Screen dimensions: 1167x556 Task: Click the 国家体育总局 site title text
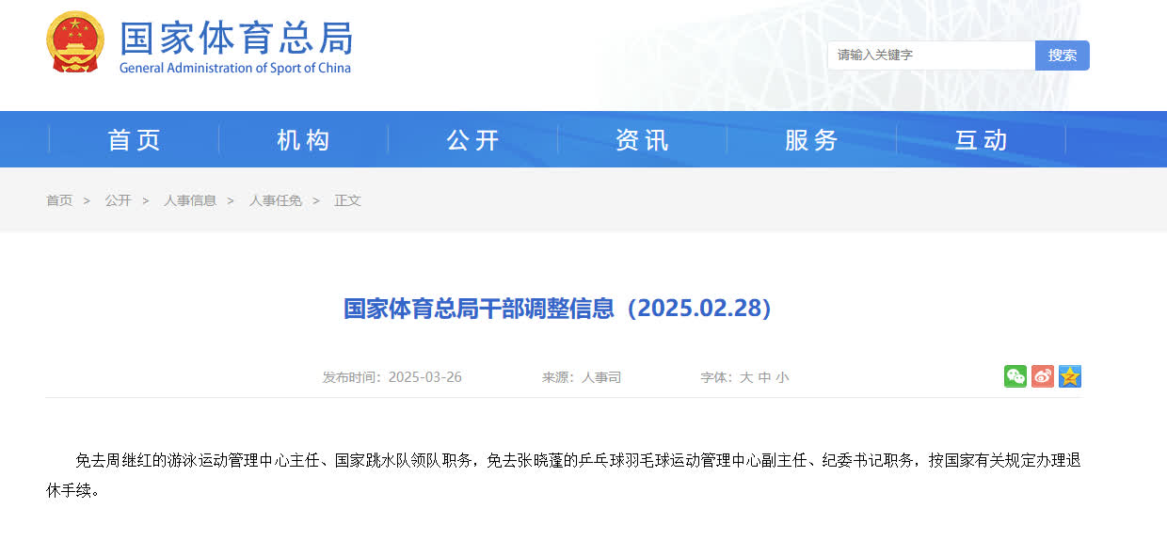click(235, 38)
